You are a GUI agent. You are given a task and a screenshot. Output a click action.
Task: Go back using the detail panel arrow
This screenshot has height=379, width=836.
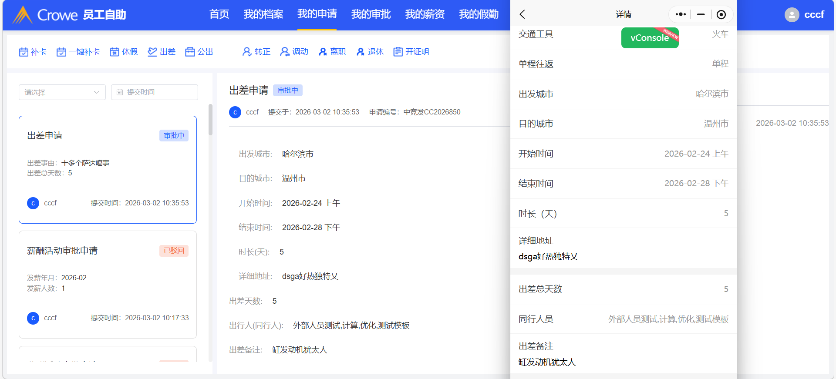(x=522, y=14)
